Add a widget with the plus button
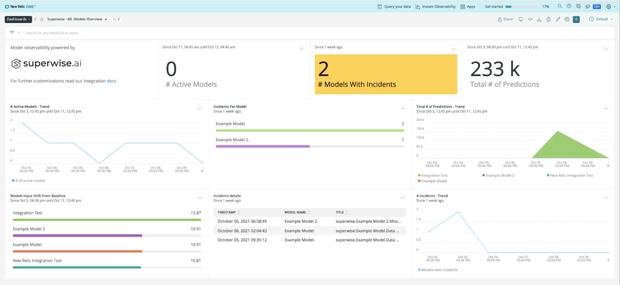 tap(576, 19)
